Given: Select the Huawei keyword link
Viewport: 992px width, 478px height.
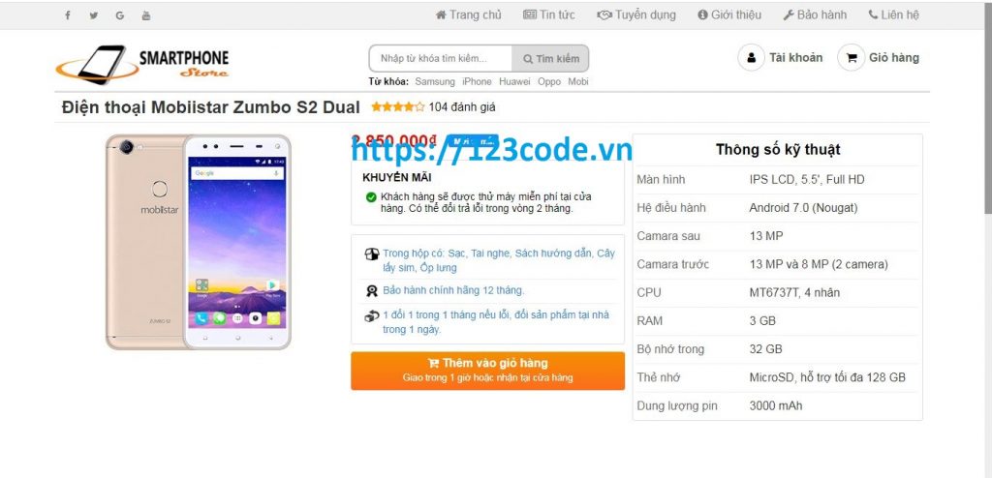Looking at the screenshot, I should tap(514, 81).
